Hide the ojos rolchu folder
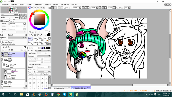This screenshot has width=172, height=97. (4, 65)
